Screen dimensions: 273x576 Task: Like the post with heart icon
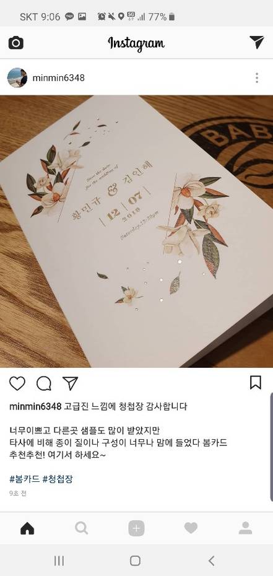pos(17,383)
